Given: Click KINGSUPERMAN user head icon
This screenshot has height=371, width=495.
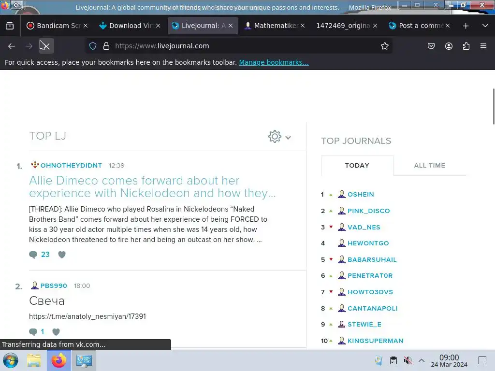Looking at the screenshot, I should 342,341.
